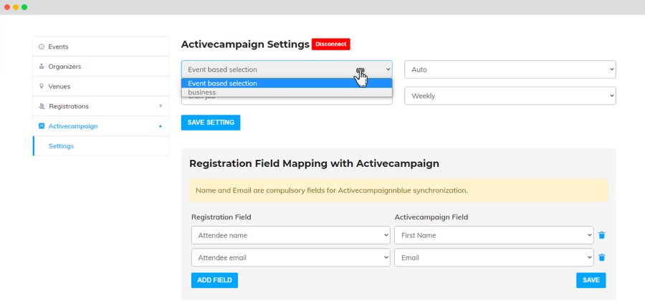
Task: Choose 'Event based selection' option in list
Action: point(287,83)
